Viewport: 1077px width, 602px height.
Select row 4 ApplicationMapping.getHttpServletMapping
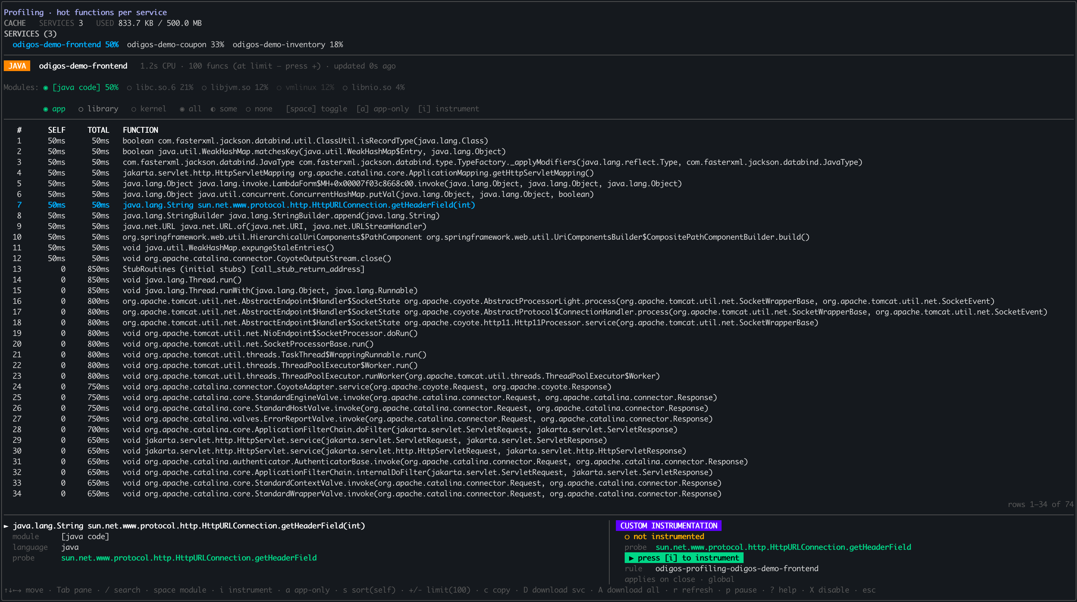538,173
